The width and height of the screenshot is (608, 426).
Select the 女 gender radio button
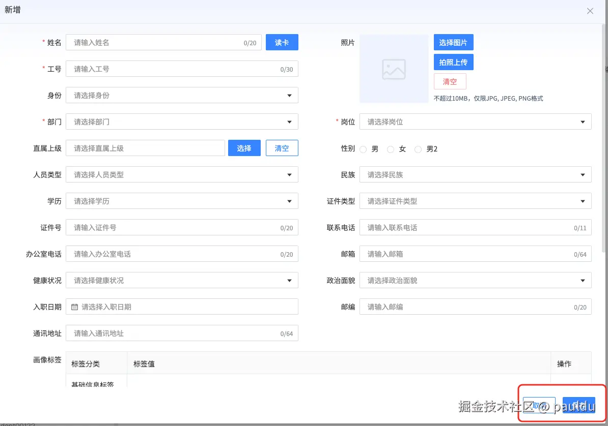click(391, 149)
